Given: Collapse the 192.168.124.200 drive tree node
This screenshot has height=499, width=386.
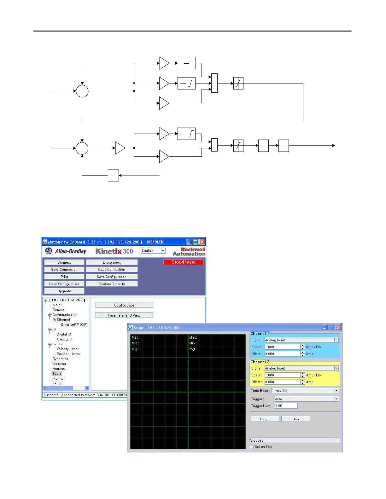Looking at the screenshot, I should pyautogui.click(x=46, y=300).
